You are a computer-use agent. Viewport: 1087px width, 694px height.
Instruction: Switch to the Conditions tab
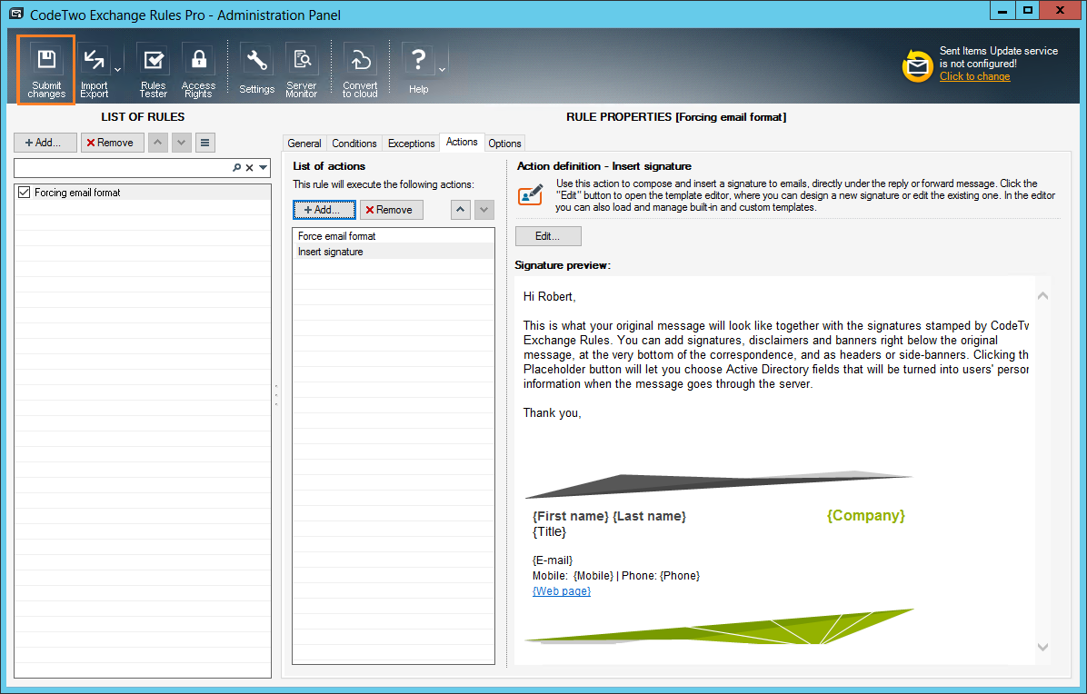[354, 144]
